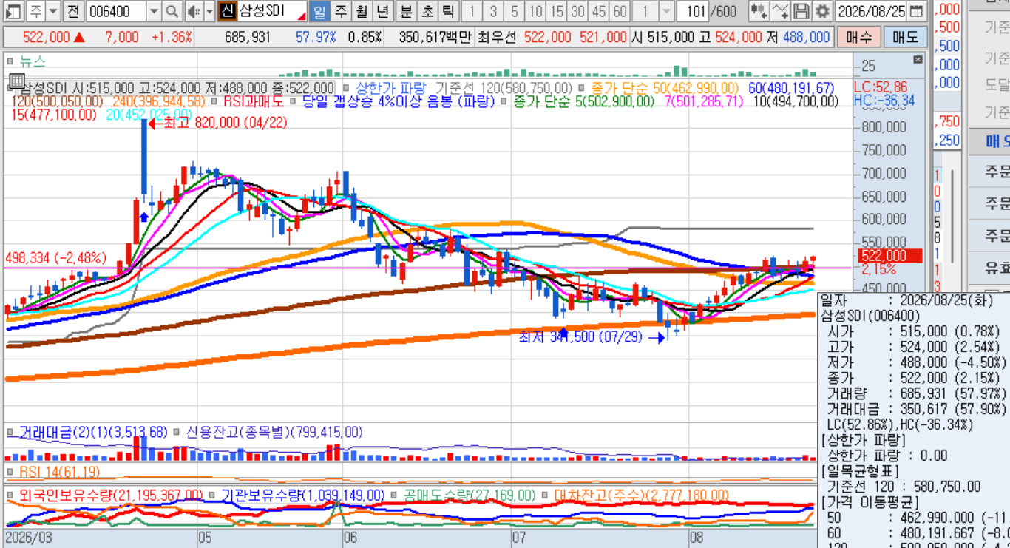
Task: Toggle the RSI과매도 indicator marker
Action: coord(215,101)
